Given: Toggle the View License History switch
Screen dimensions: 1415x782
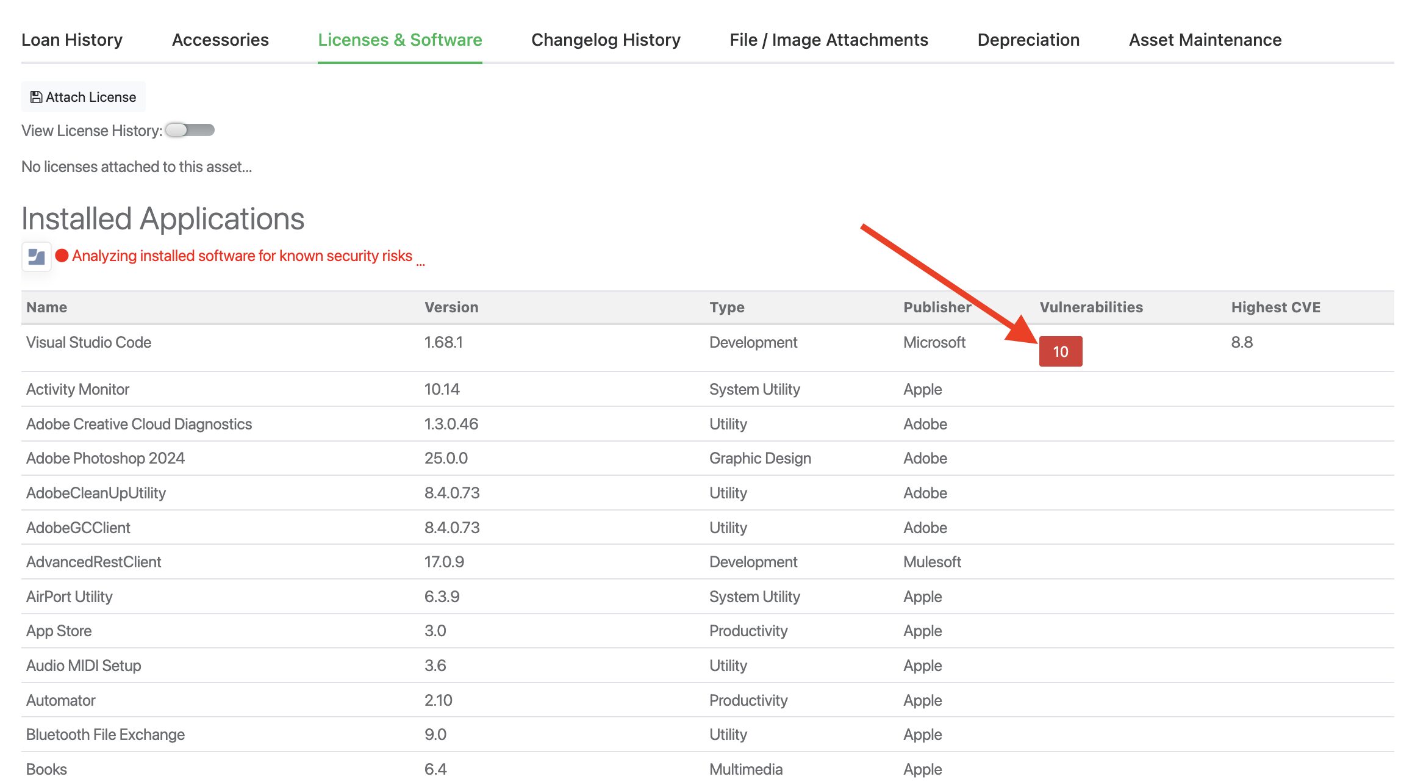Looking at the screenshot, I should point(190,130).
